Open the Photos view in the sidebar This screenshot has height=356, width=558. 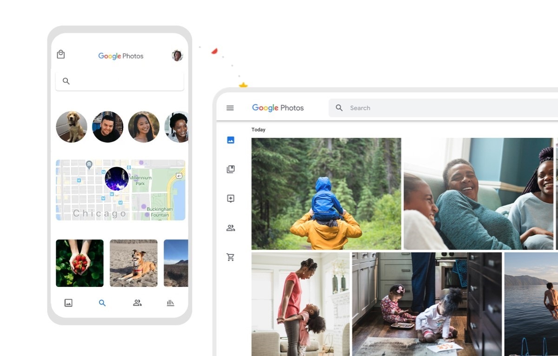click(x=230, y=140)
